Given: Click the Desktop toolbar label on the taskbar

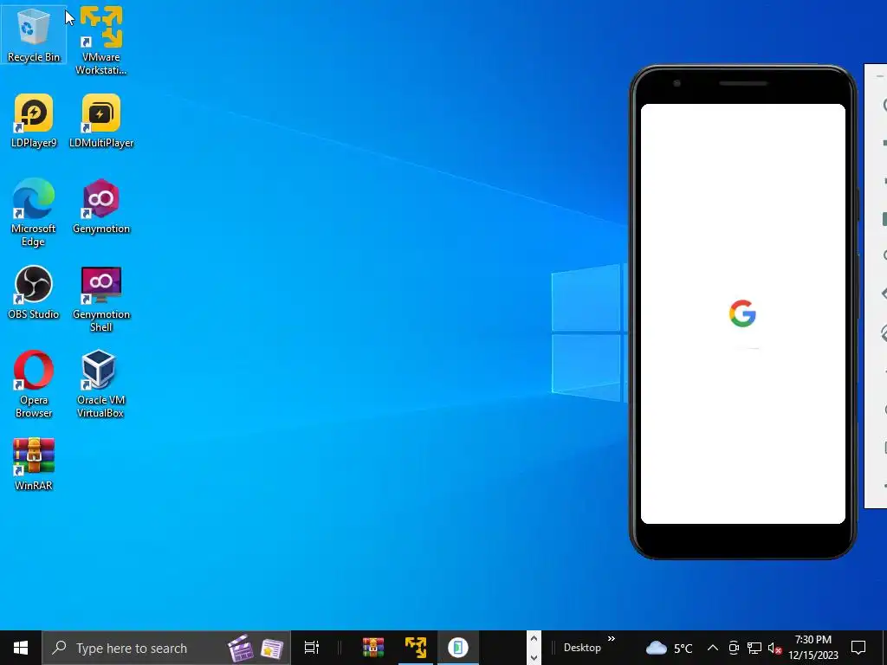Looking at the screenshot, I should click(582, 648).
